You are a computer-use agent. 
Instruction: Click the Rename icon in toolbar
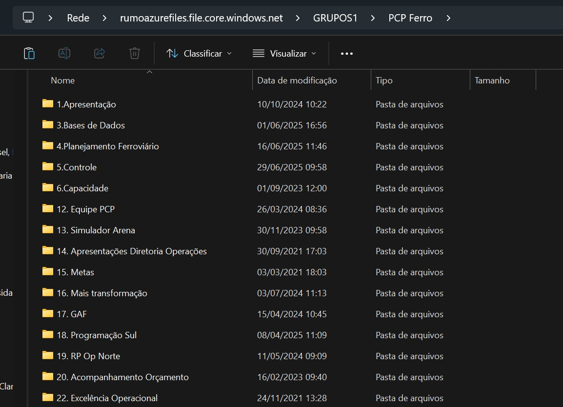pyautogui.click(x=64, y=53)
